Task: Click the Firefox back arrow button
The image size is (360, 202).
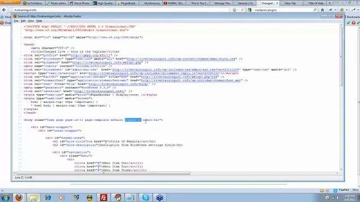Action: pyautogui.click(x=4, y=10)
